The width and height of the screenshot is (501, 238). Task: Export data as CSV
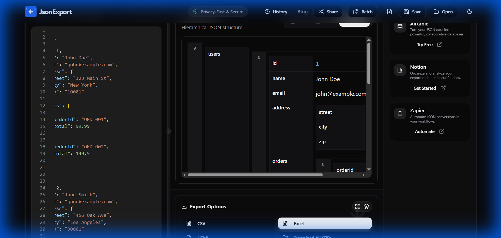[228, 223]
